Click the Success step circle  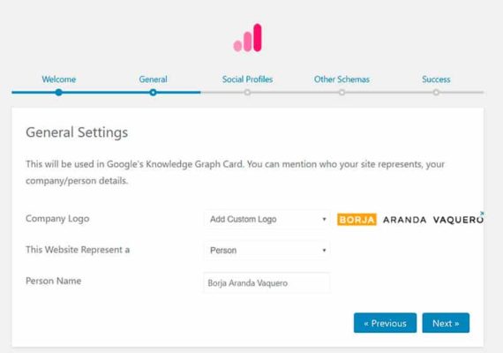pos(436,93)
